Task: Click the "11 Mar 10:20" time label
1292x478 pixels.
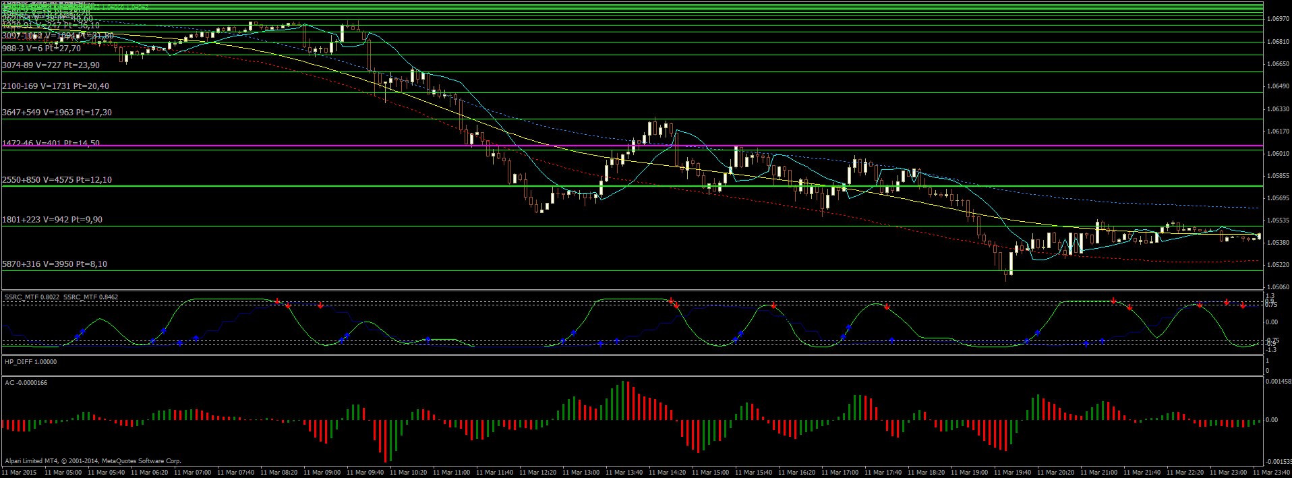Action: [408, 473]
